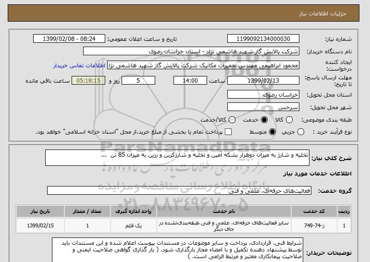Click the deadline time field 14:00
This screenshot has height=262, width=370.
coord(190,80)
